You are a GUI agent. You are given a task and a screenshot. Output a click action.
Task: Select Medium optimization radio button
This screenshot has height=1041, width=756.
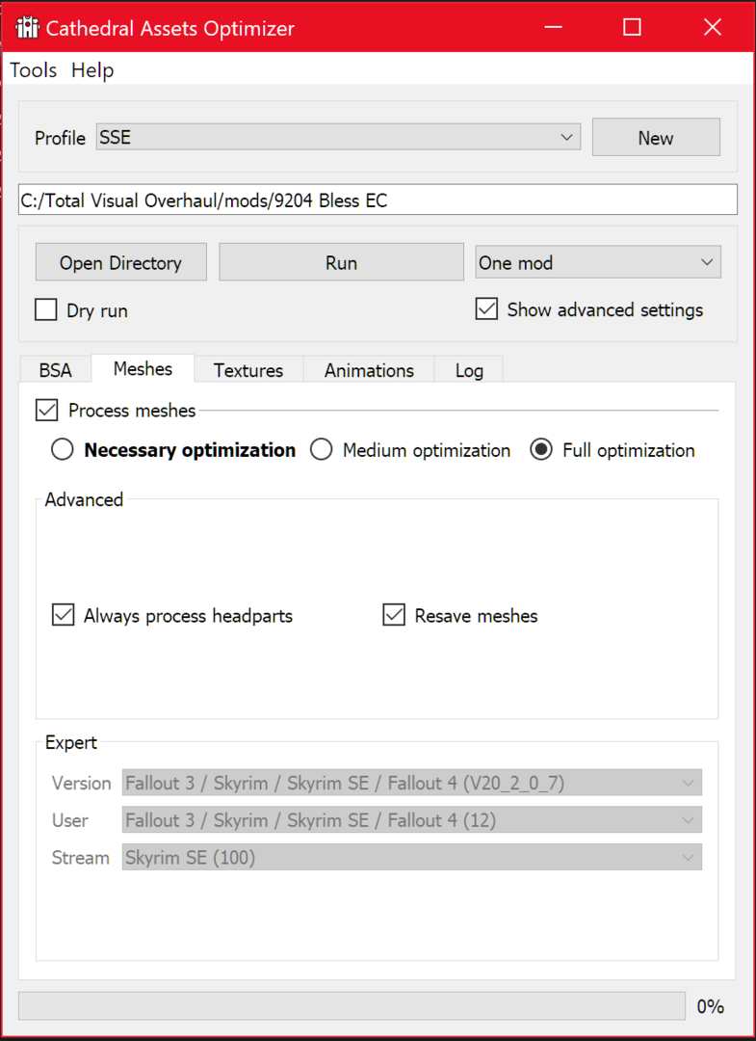coord(321,450)
